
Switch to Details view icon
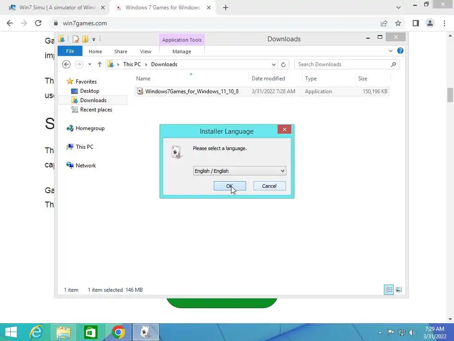(388, 289)
